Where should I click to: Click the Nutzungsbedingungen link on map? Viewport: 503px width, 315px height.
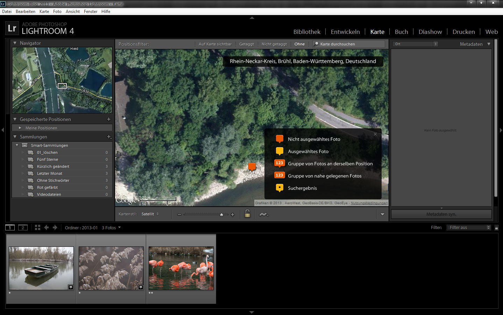pos(369,203)
